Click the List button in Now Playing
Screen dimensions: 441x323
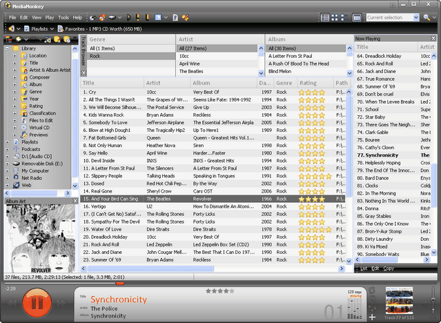point(364,268)
